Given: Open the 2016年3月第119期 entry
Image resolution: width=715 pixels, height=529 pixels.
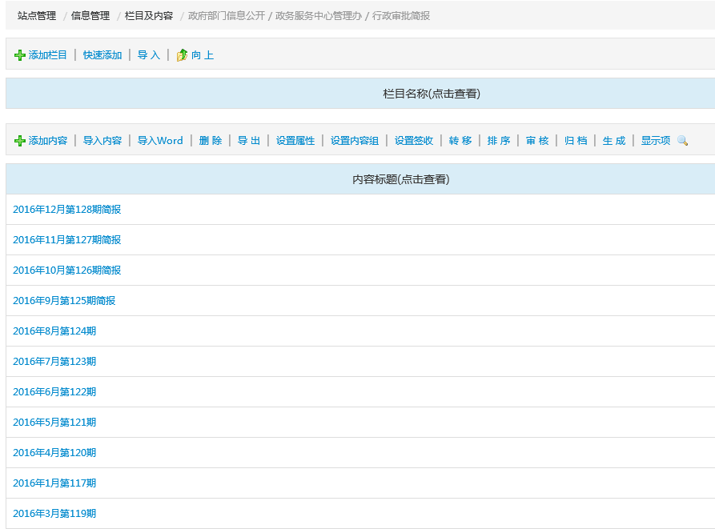Looking at the screenshot, I should click(x=54, y=514).
